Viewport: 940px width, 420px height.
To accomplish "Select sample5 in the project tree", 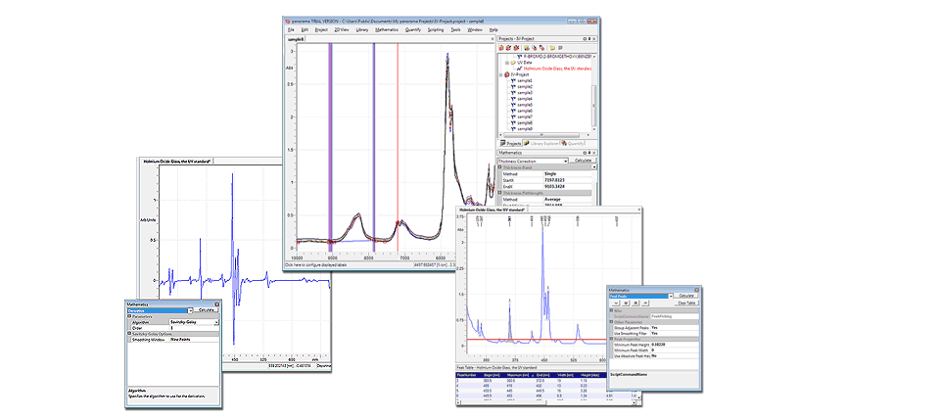I will (525, 104).
